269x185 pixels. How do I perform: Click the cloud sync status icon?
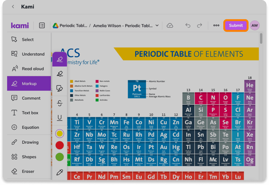click(170, 26)
